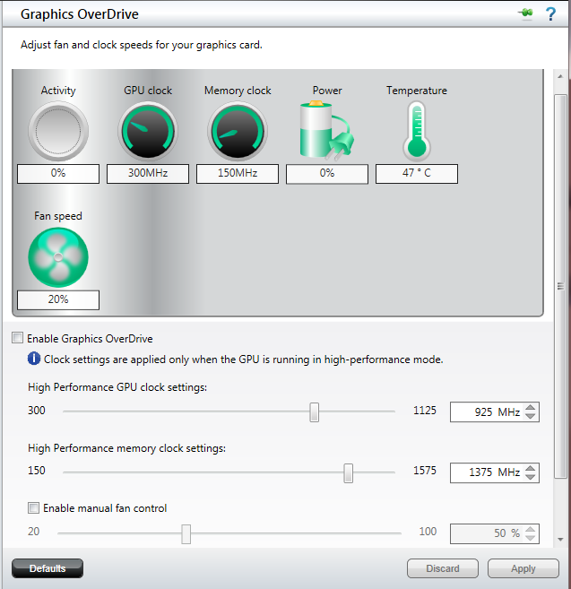Click the green pin icon in header

click(x=526, y=13)
